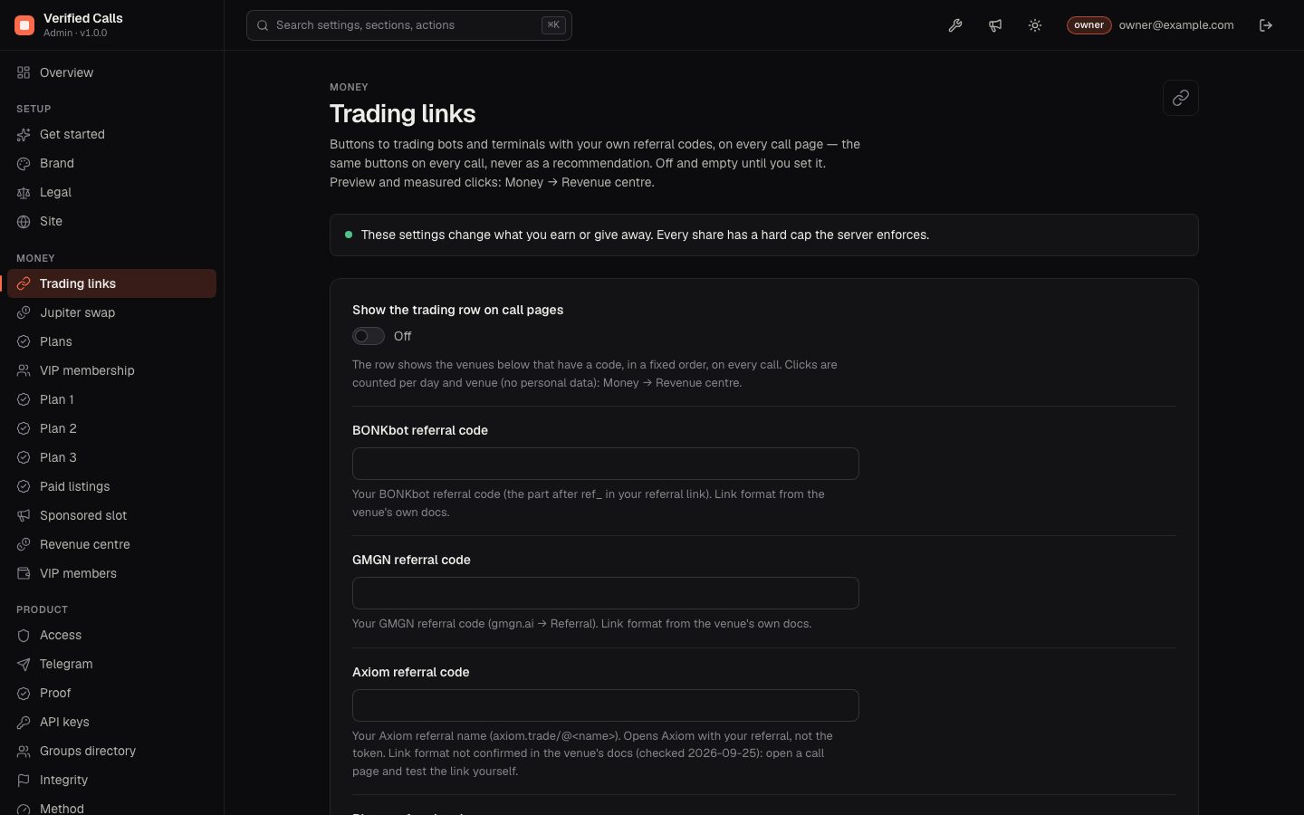Select Revenue centre in the sidebar
The width and height of the screenshot is (1304, 815).
(x=111, y=544)
